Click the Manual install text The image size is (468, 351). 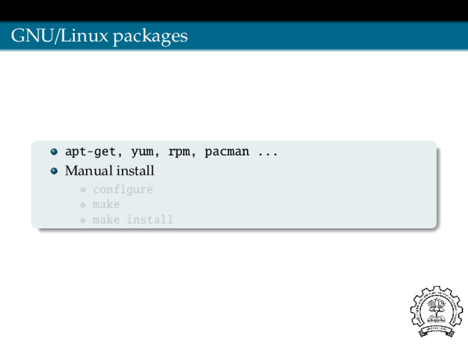pos(110,171)
